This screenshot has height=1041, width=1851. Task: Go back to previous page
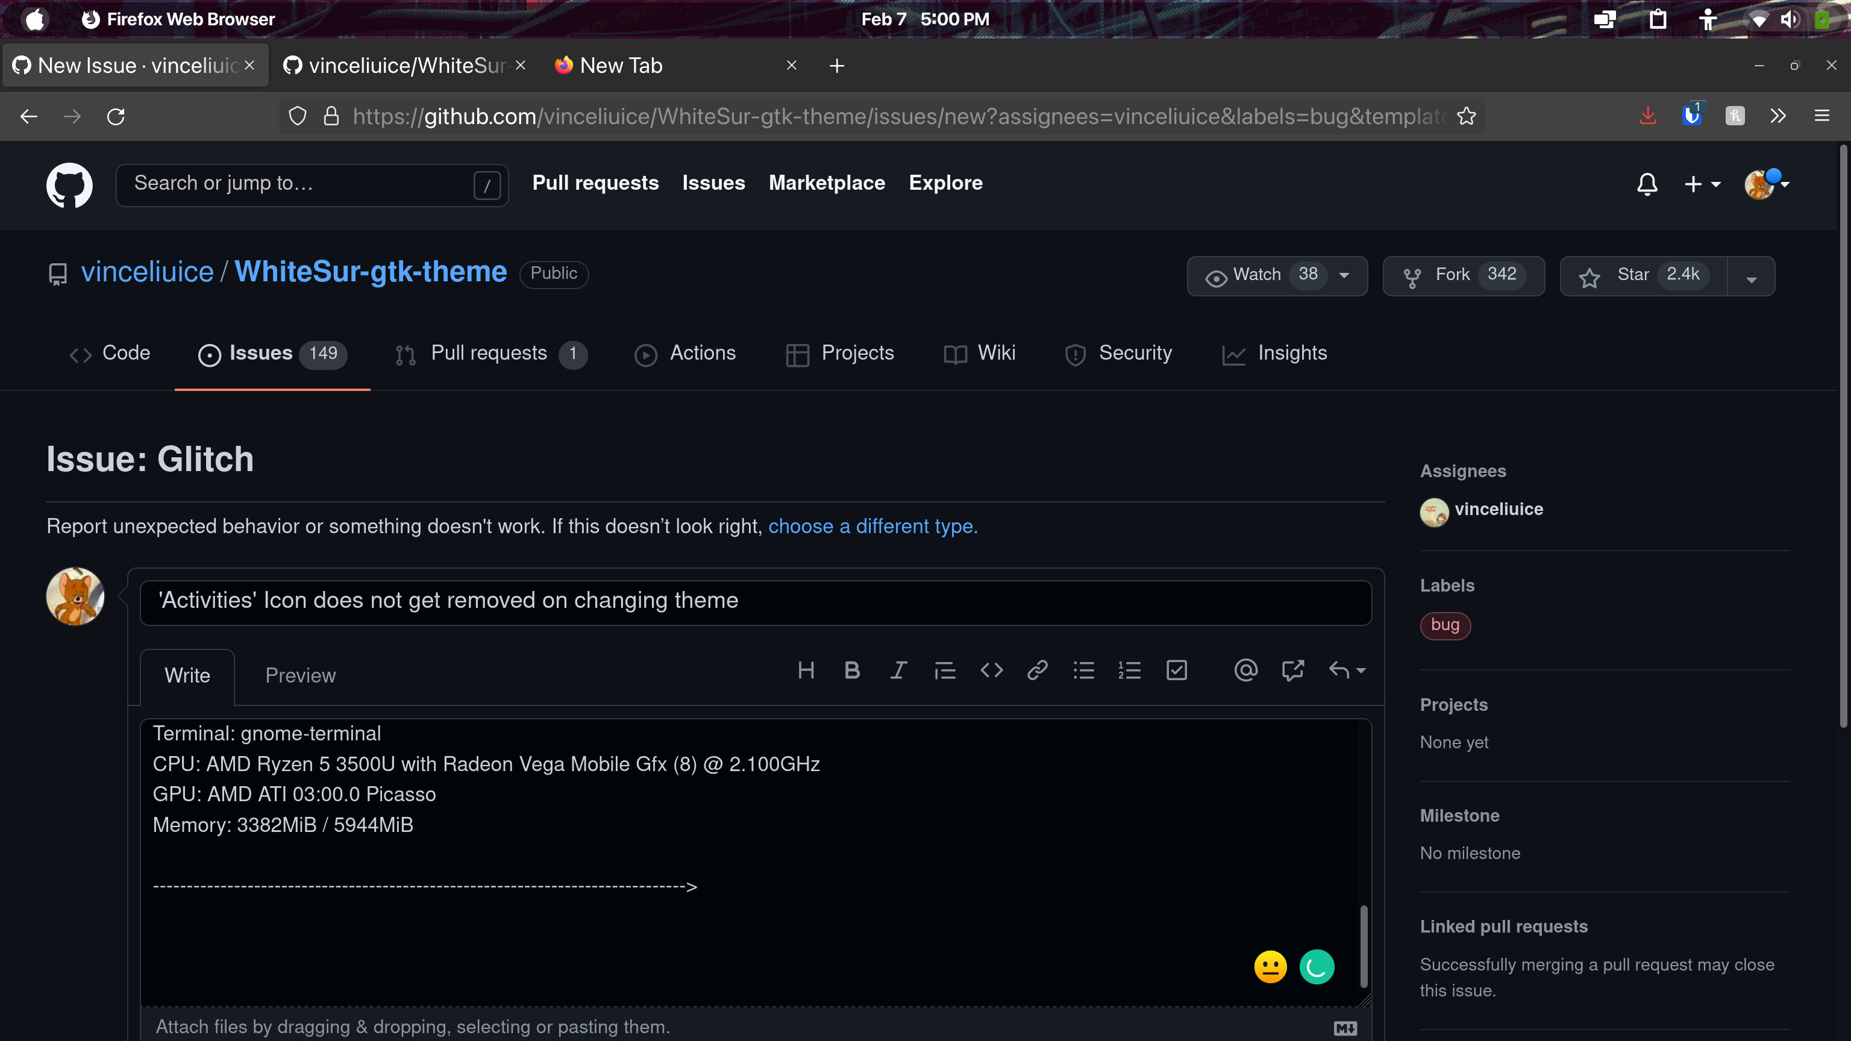pos(29,116)
